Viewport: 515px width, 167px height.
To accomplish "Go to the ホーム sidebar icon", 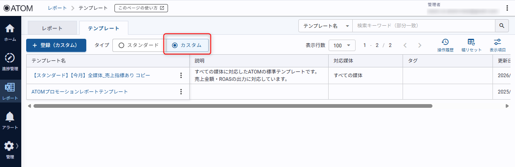I will coord(10,33).
